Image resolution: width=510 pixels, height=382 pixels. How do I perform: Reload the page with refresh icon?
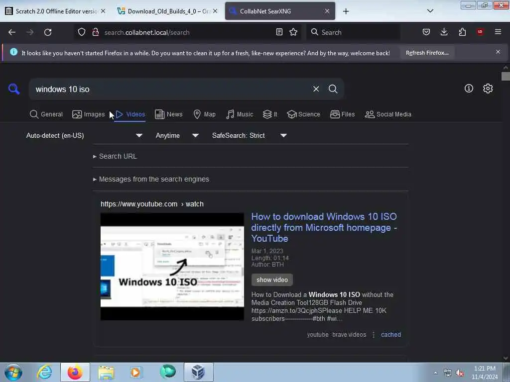48,32
